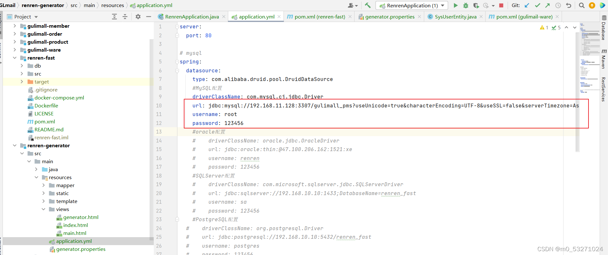Click the orange update arrow icon
This screenshot has width=608, height=255.
coord(592,5)
